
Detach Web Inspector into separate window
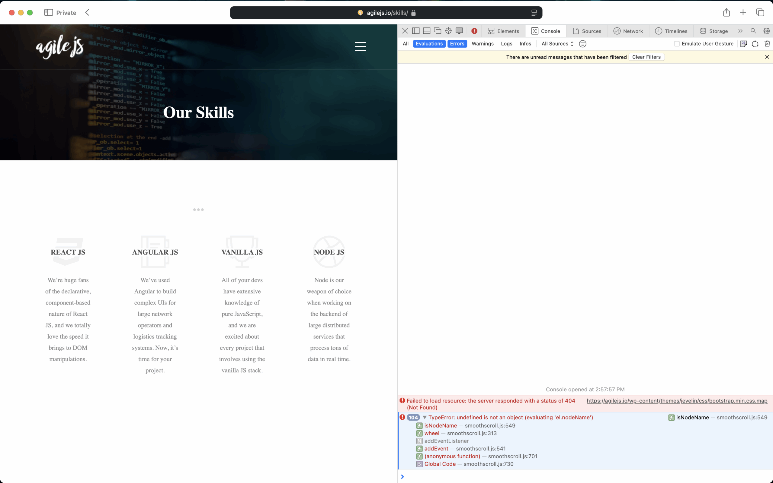point(437,31)
